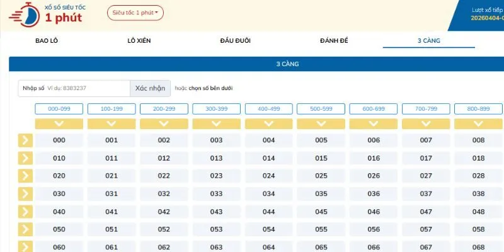This screenshot has height=252, width=504.
Task: Switch to the BAO LÔ tab
Action: coord(47,41)
